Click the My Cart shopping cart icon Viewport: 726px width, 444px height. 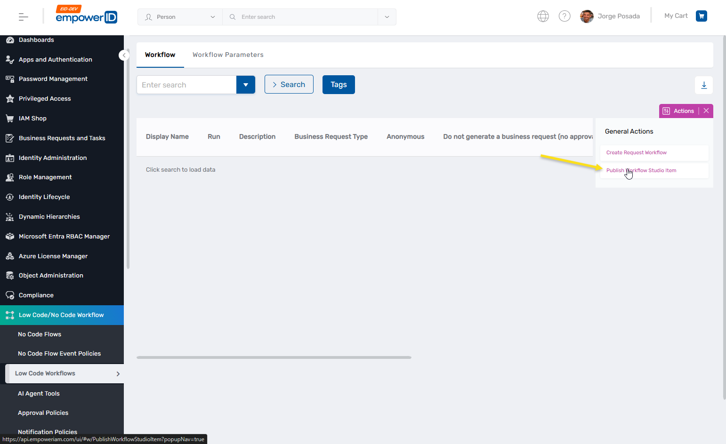pos(701,16)
